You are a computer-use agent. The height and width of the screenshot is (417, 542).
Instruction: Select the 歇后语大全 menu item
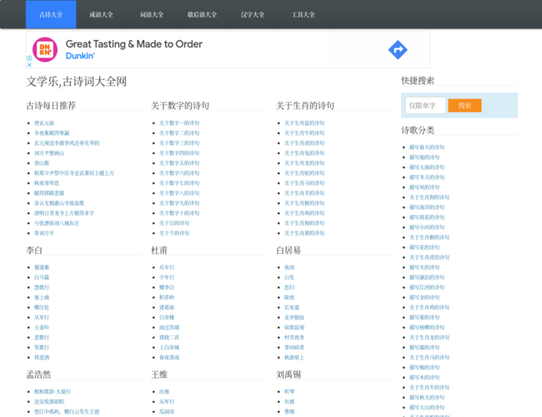[x=202, y=14]
